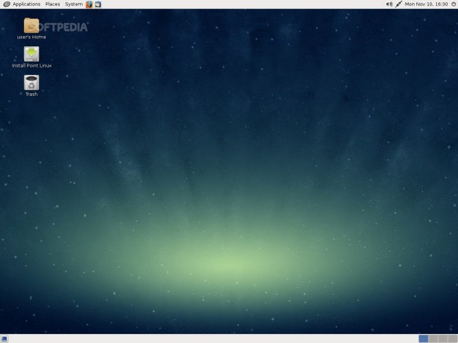Screen dimensions: 458x343
Task: Click the power shutdown icon
Action: coord(453,4)
